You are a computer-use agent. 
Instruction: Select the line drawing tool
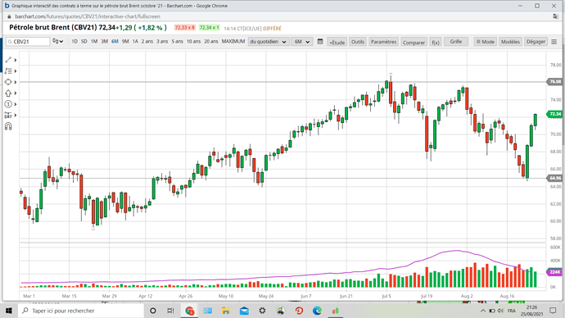coord(8,60)
